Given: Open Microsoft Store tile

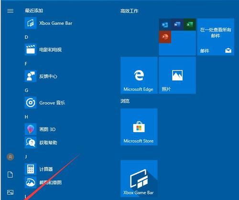Looking at the screenshot, I should tap(139, 127).
